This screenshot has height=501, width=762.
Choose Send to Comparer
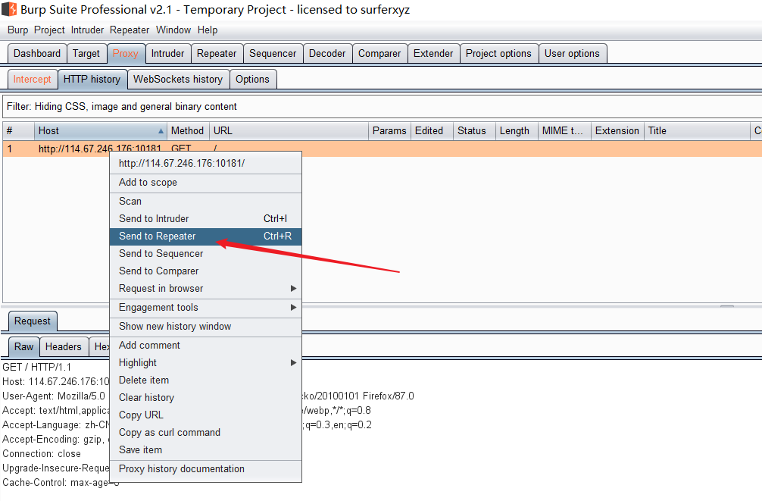point(205,271)
